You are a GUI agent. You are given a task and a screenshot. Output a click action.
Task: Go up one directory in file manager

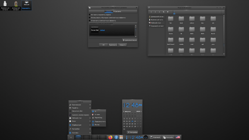(159, 12)
